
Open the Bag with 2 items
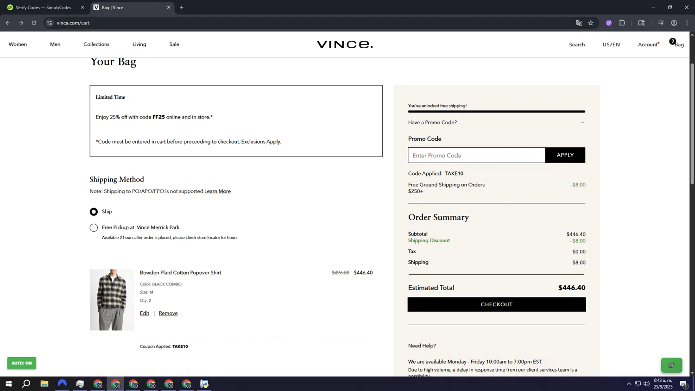(x=677, y=44)
